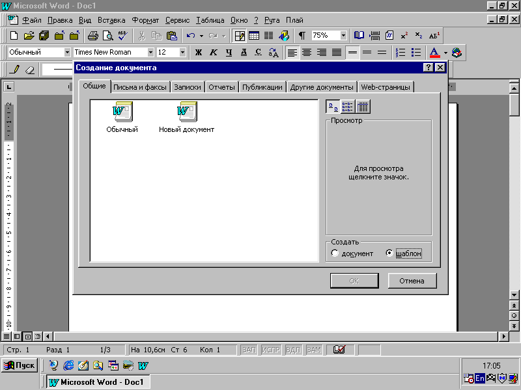
Task: Click the New blank document toolbar icon
Action: [x=14, y=36]
